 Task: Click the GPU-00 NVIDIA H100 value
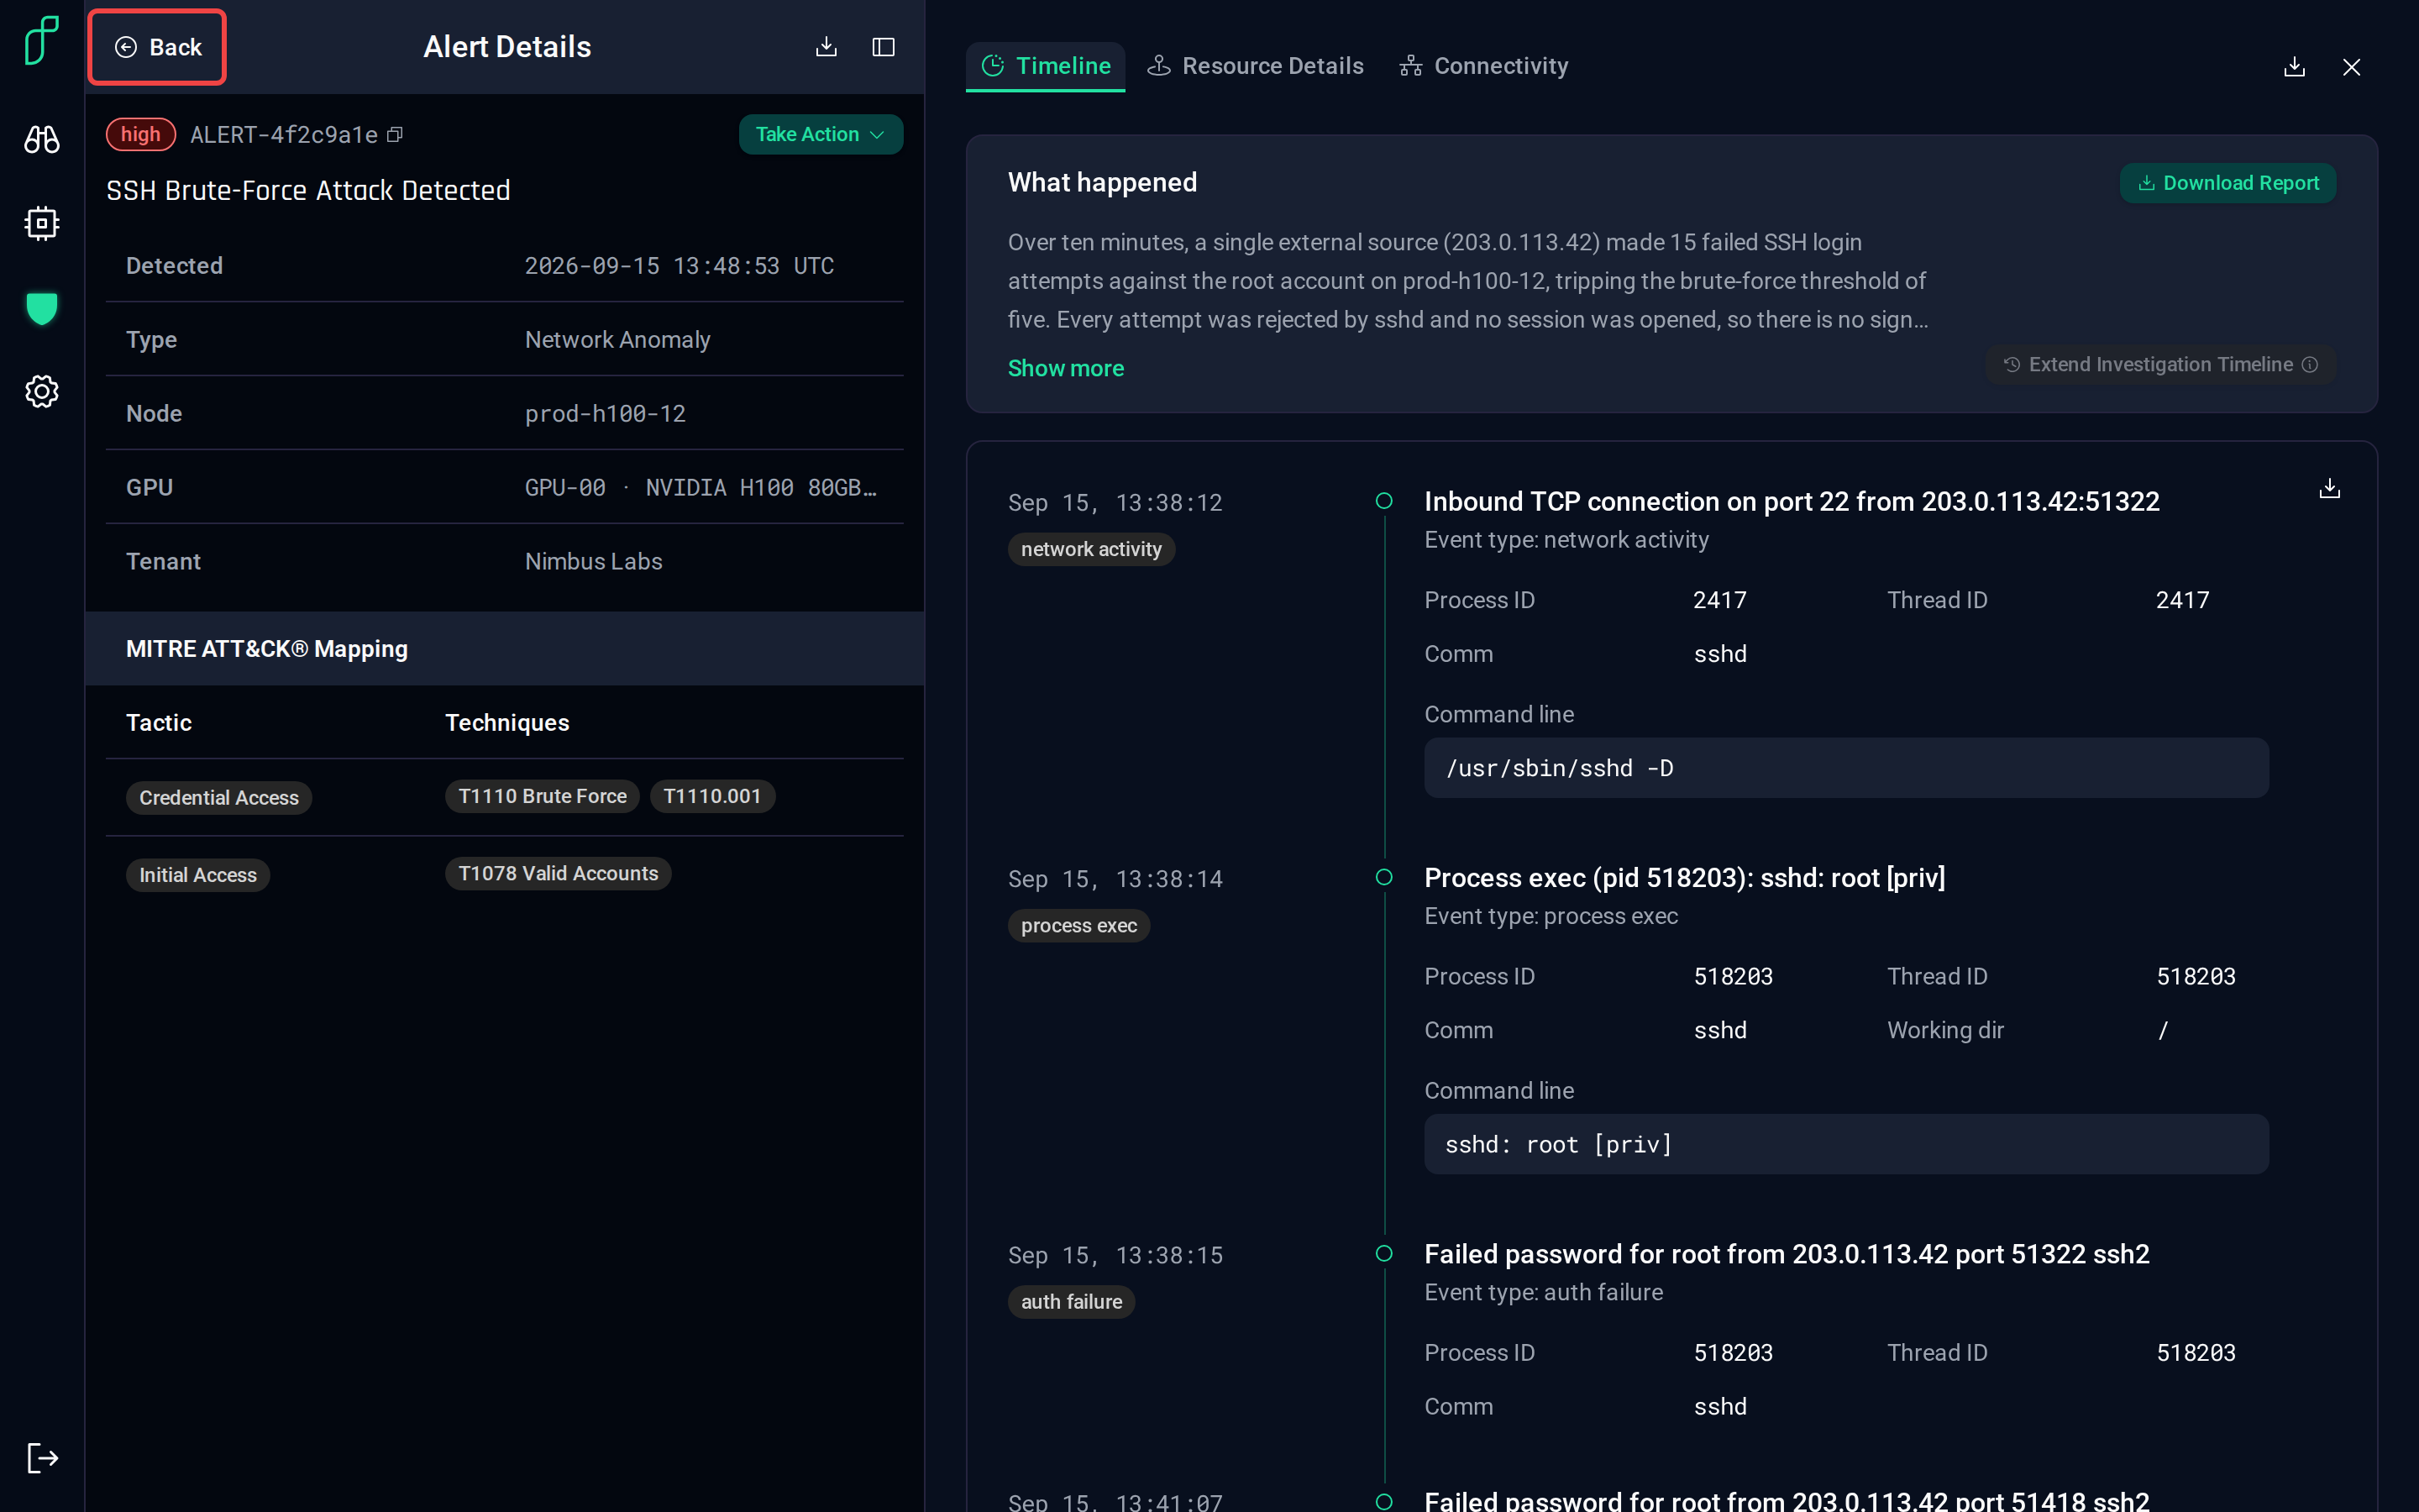[701, 487]
